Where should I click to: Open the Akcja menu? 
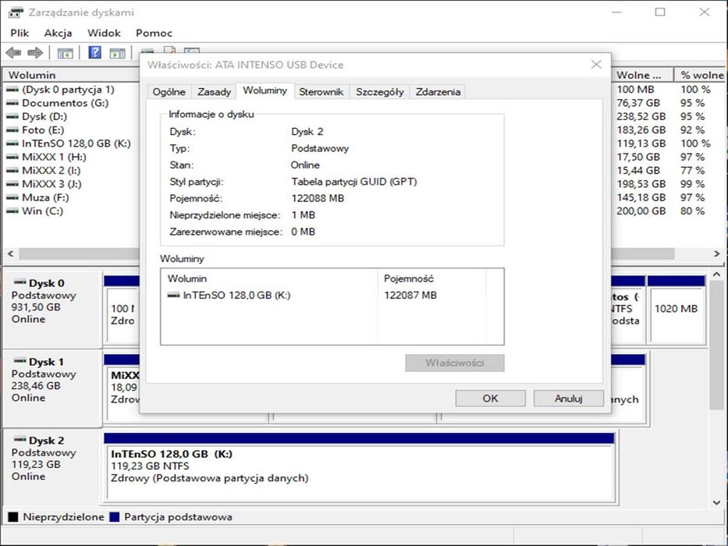58,33
